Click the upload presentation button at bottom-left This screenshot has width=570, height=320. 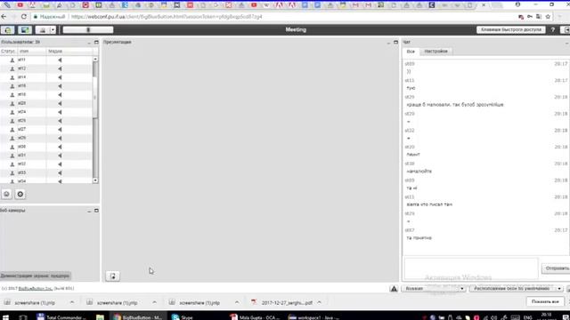pos(113,276)
